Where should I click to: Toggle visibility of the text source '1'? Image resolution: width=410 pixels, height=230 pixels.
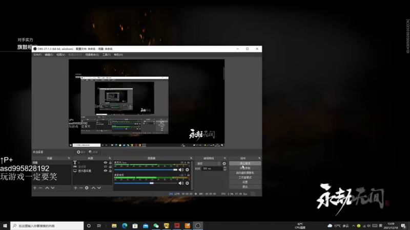click(106, 163)
